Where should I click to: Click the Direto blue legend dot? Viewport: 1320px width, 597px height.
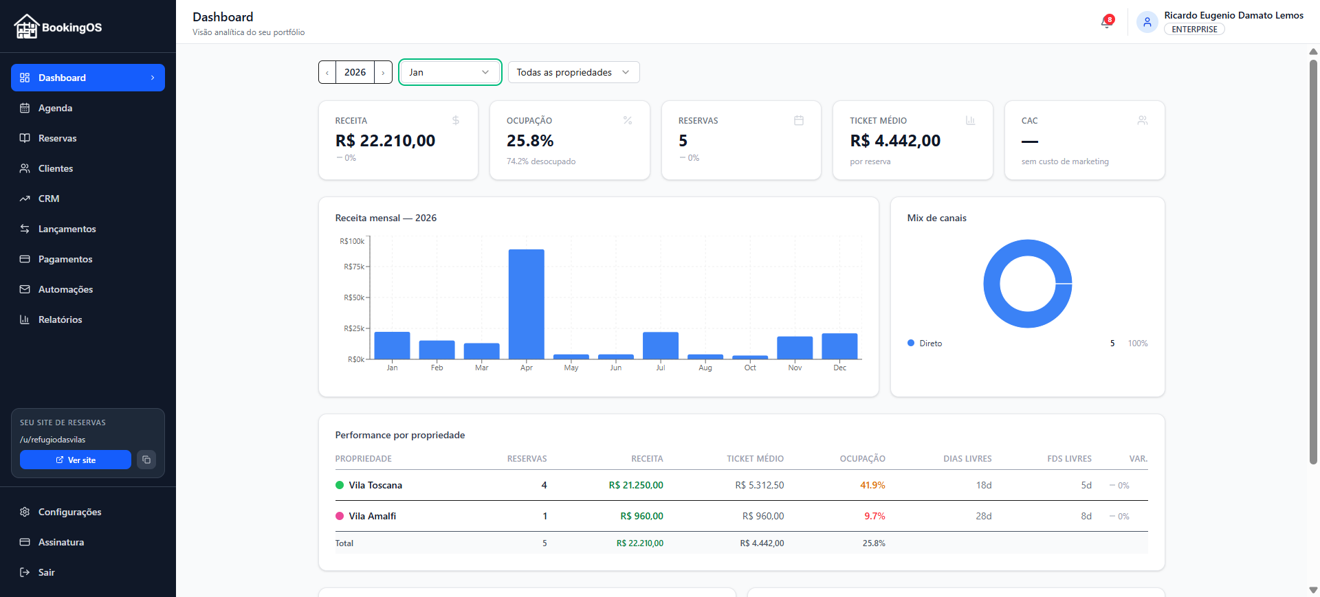[x=911, y=343]
